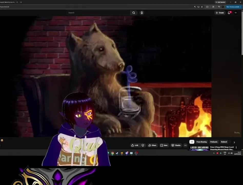Screen dimensions: 243x185
Task: Focus the YouTube Search input field
Action: [x=98, y=13]
